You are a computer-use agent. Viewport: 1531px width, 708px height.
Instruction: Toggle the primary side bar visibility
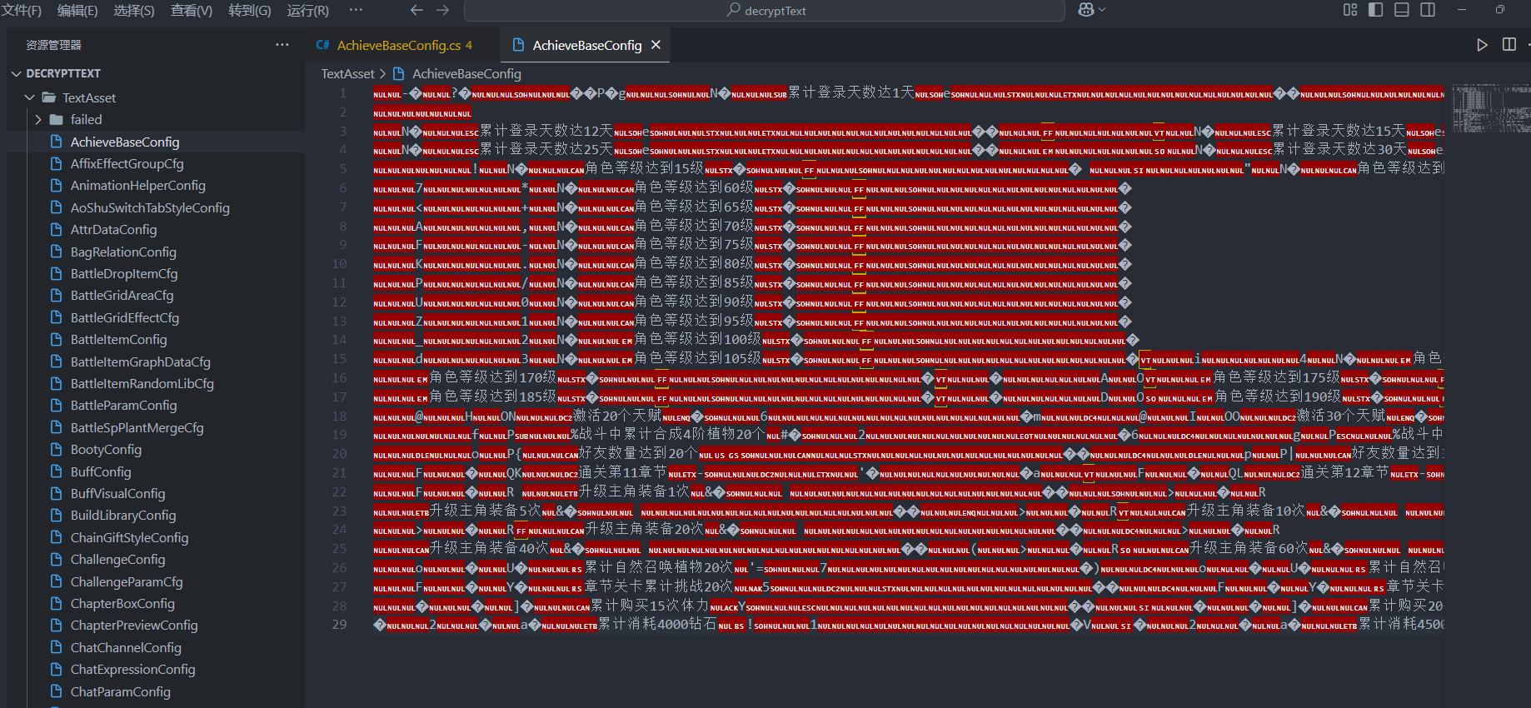point(1376,10)
